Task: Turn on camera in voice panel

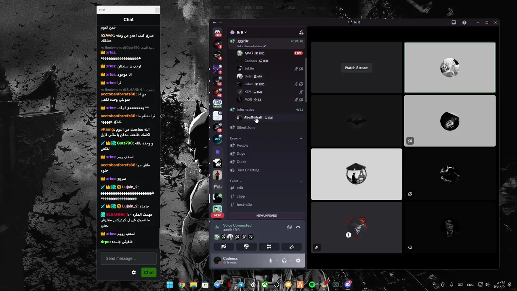Action: tap(223, 247)
